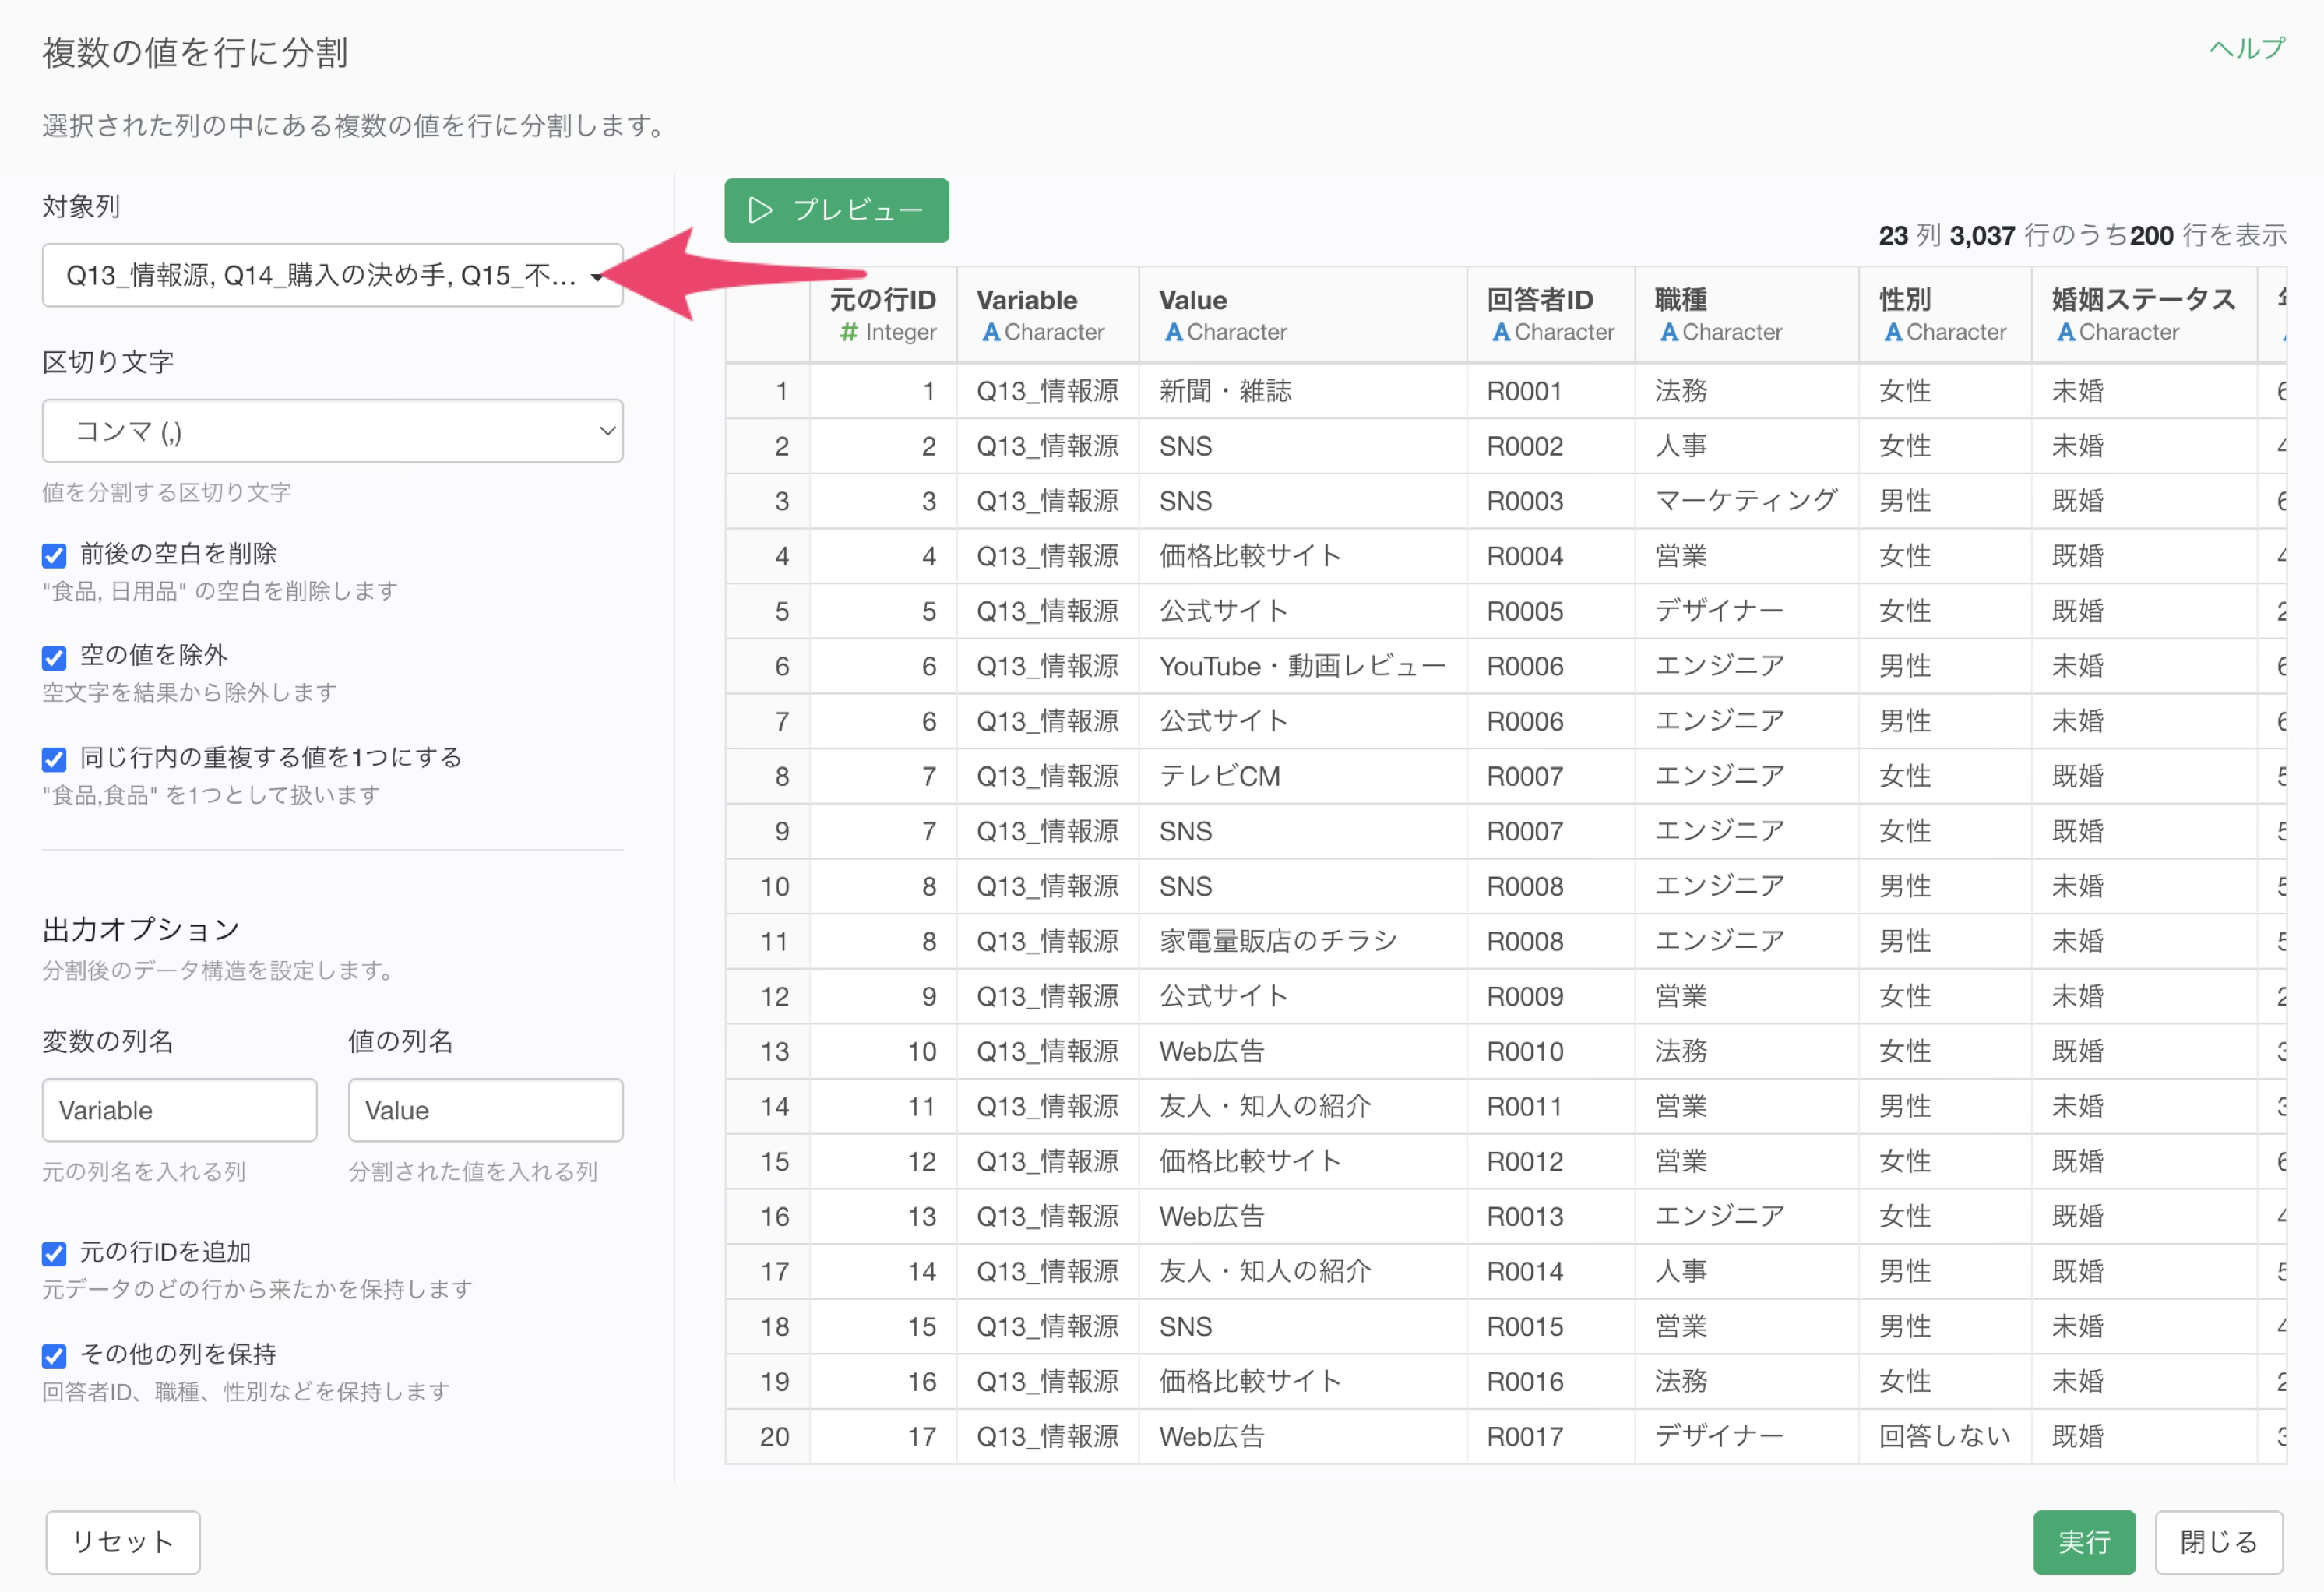Viewport: 2324px width, 1592px height.
Task: Click the cell マーケティング
Action: 1747,501
